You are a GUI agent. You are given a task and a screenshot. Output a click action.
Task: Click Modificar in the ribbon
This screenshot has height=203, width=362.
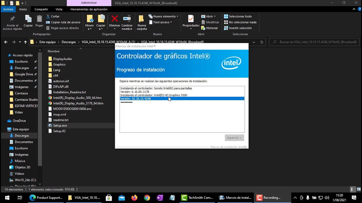click(x=210, y=22)
